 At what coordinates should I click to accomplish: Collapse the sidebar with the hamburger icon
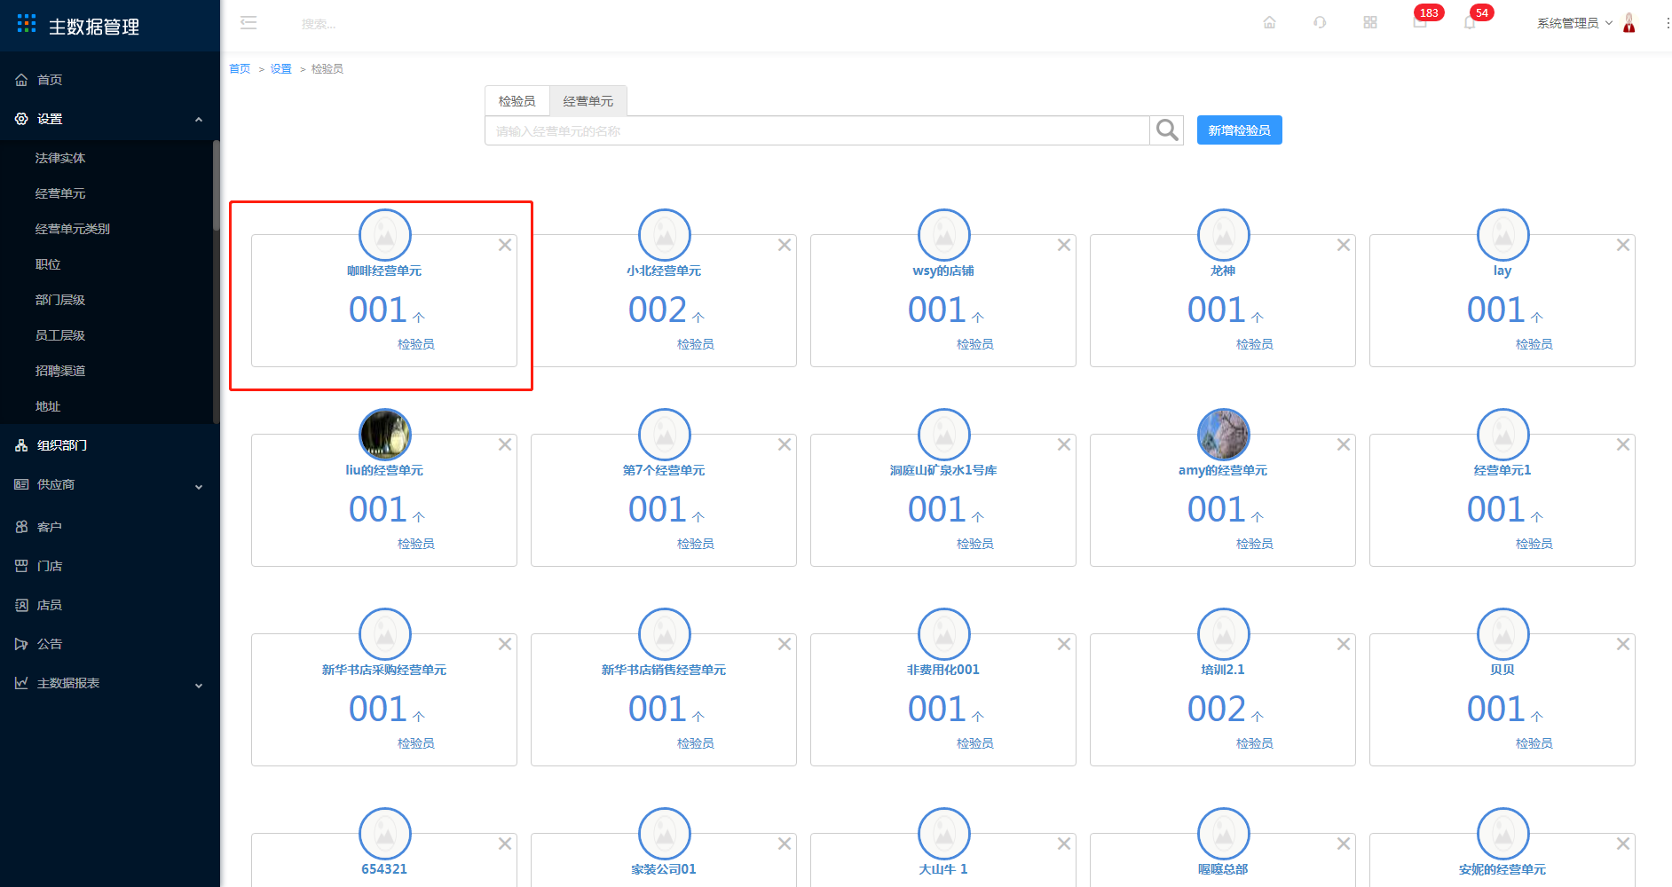[248, 23]
